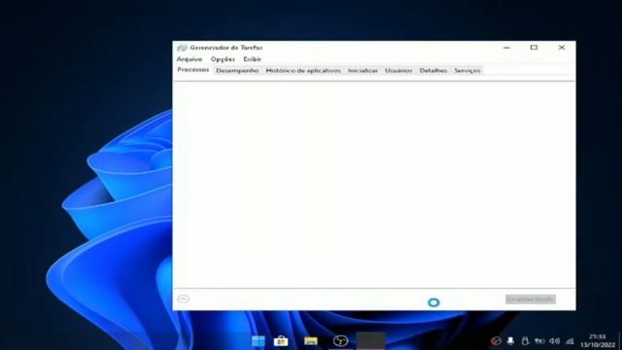Open the volume speaker tray icon
The width and height of the screenshot is (622, 350).
click(555, 341)
